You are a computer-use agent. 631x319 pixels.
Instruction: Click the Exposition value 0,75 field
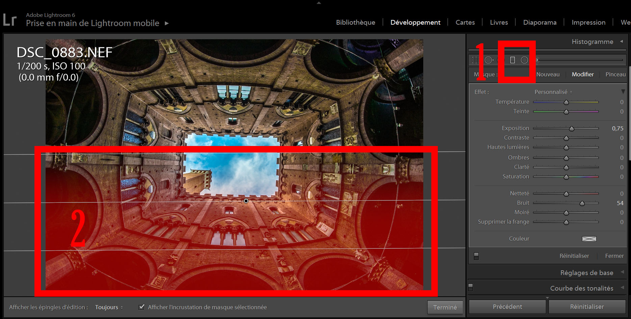(617, 128)
